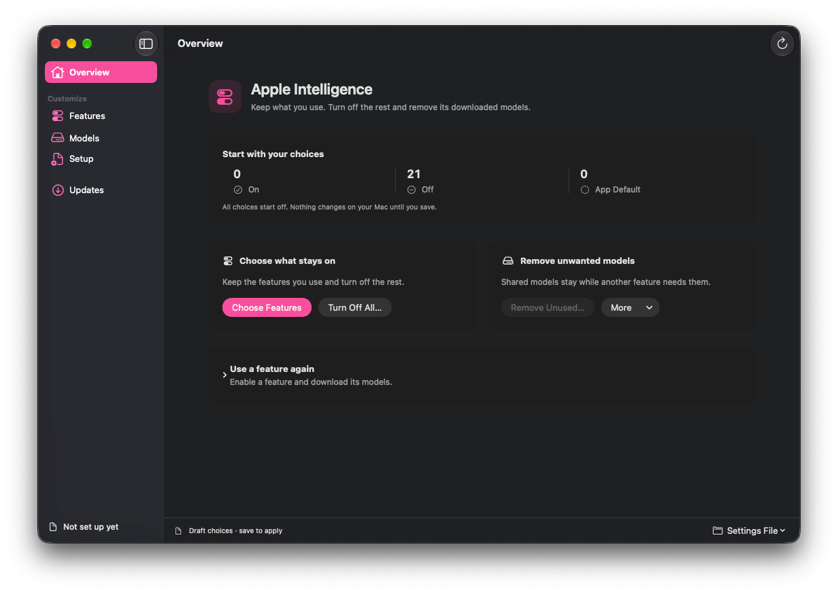This screenshot has width=838, height=593.
Task: Click the Remove Unused... button
Action: (x=548, y=307)
